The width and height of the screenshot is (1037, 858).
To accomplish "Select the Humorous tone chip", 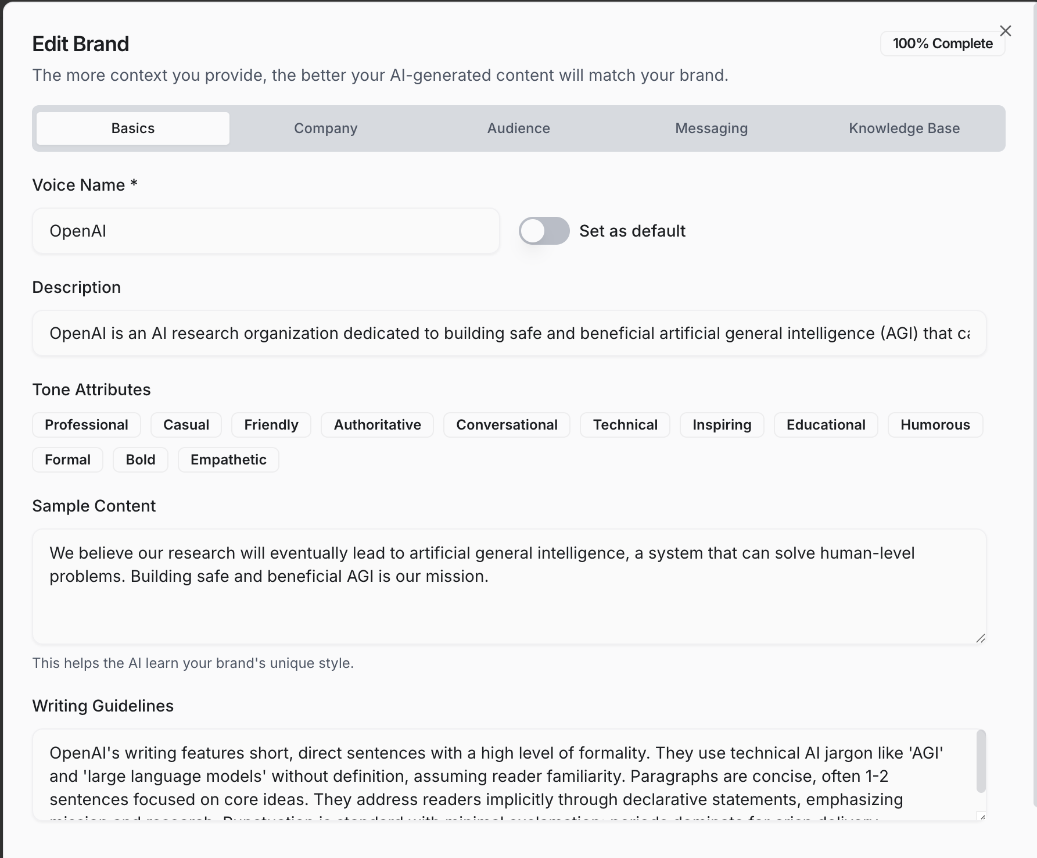I will [x=935, y=425].
